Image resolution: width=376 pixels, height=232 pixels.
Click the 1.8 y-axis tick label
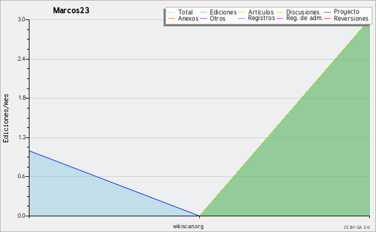(21, 98)
